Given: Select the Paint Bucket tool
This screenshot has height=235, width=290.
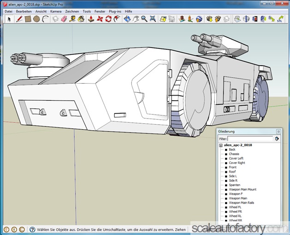Looking at the screenshot, I should click(x=81, y=19).
